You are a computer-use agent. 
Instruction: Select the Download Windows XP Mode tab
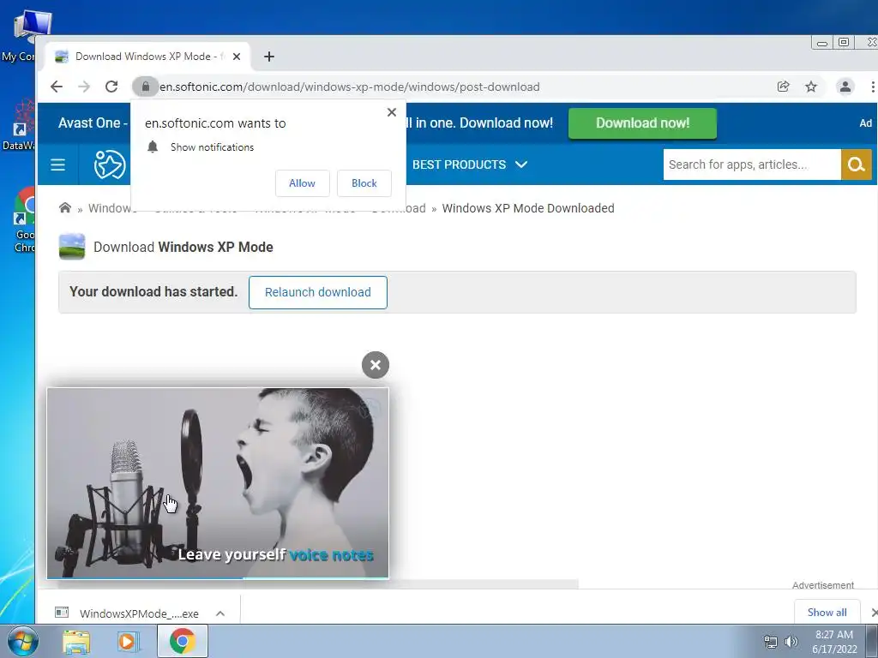147,57
